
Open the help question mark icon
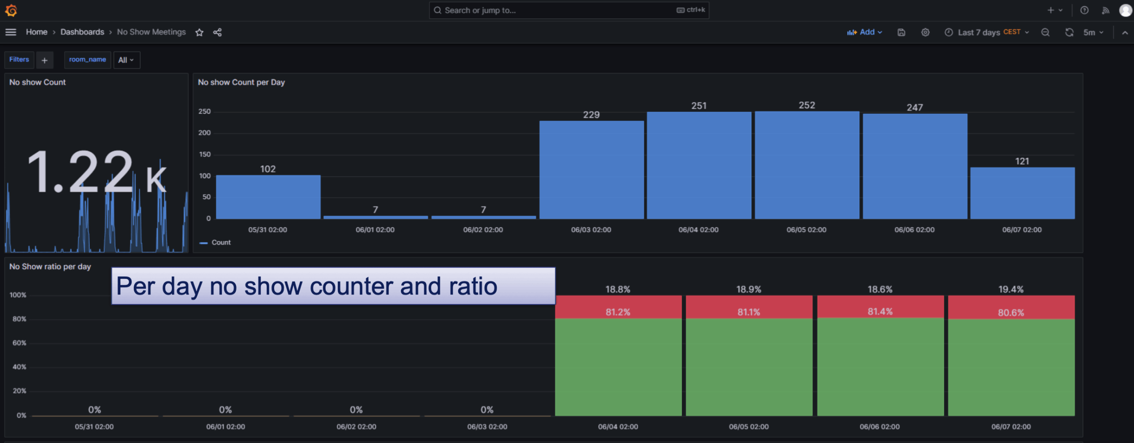click(x=1084, y=10)
